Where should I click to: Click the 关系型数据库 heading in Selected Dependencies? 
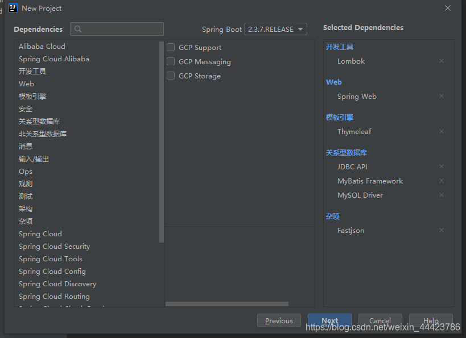347,153
